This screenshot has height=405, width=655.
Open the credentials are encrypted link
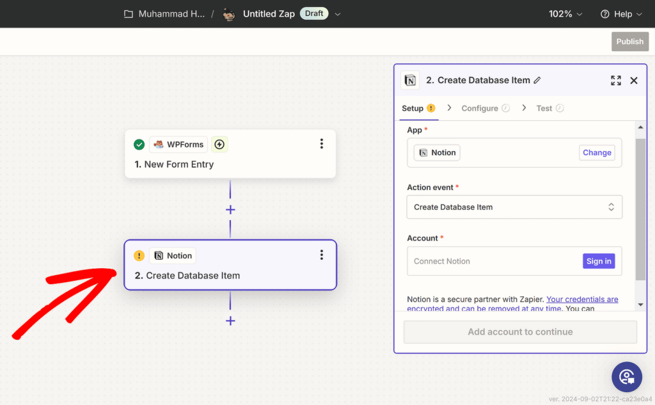coord(582,299)
